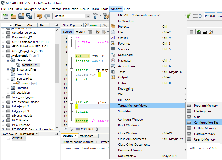The height and width of the screenshot is (160, 222).
Task: Click the project tree scroll-down arrow
Action: point(57,128)
